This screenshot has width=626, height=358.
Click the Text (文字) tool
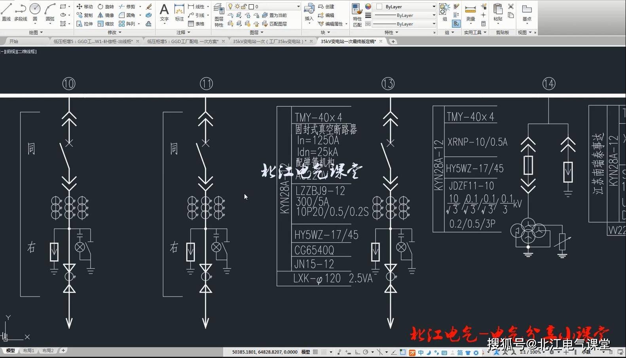pyautogui.click(x=164, y=13)
